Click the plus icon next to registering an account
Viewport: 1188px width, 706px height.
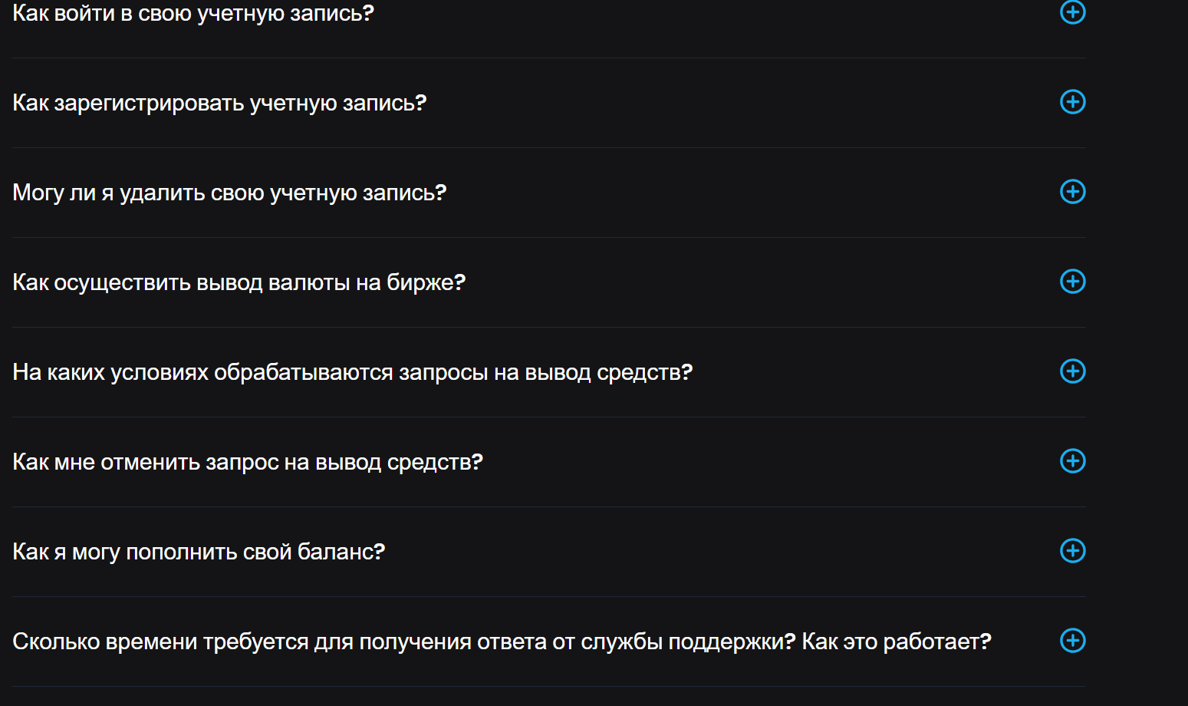[x=1072, y=102]
